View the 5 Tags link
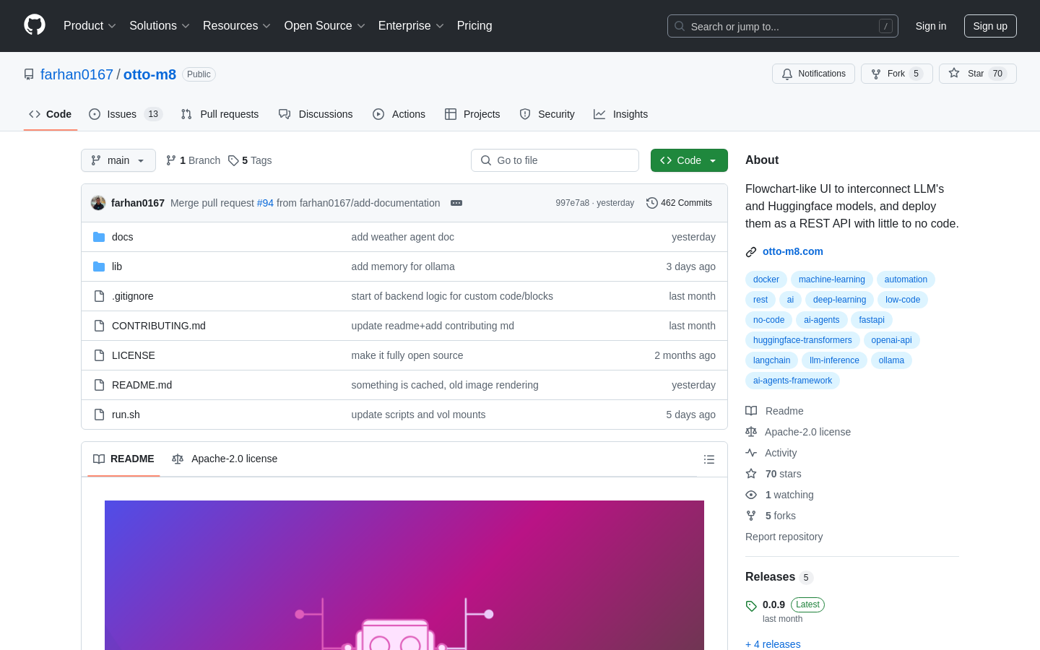Image resolution: width=1040 pixels, height=650 pixels. (x=250, y=160)
